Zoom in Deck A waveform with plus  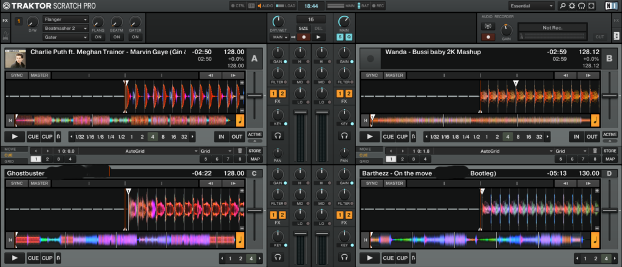point(242,83)
